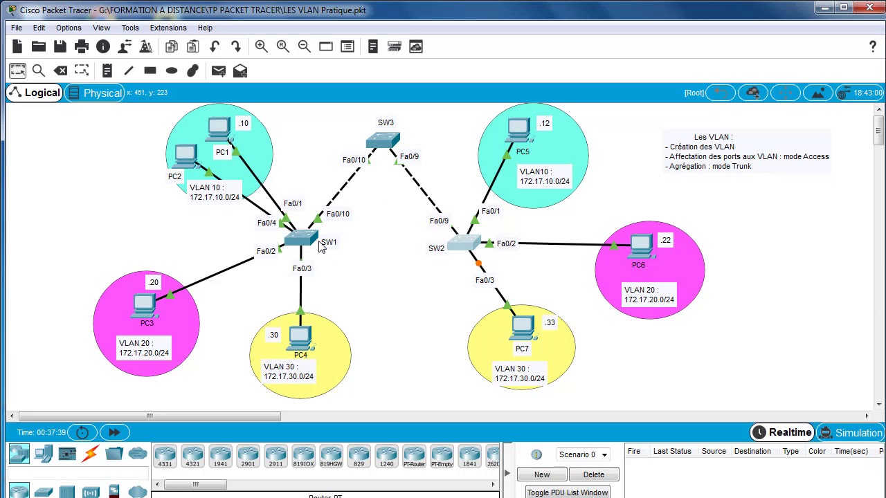Click the Paste toolbar icon
Viewport: 886px width, 498px height.
[x=193, y=46]
